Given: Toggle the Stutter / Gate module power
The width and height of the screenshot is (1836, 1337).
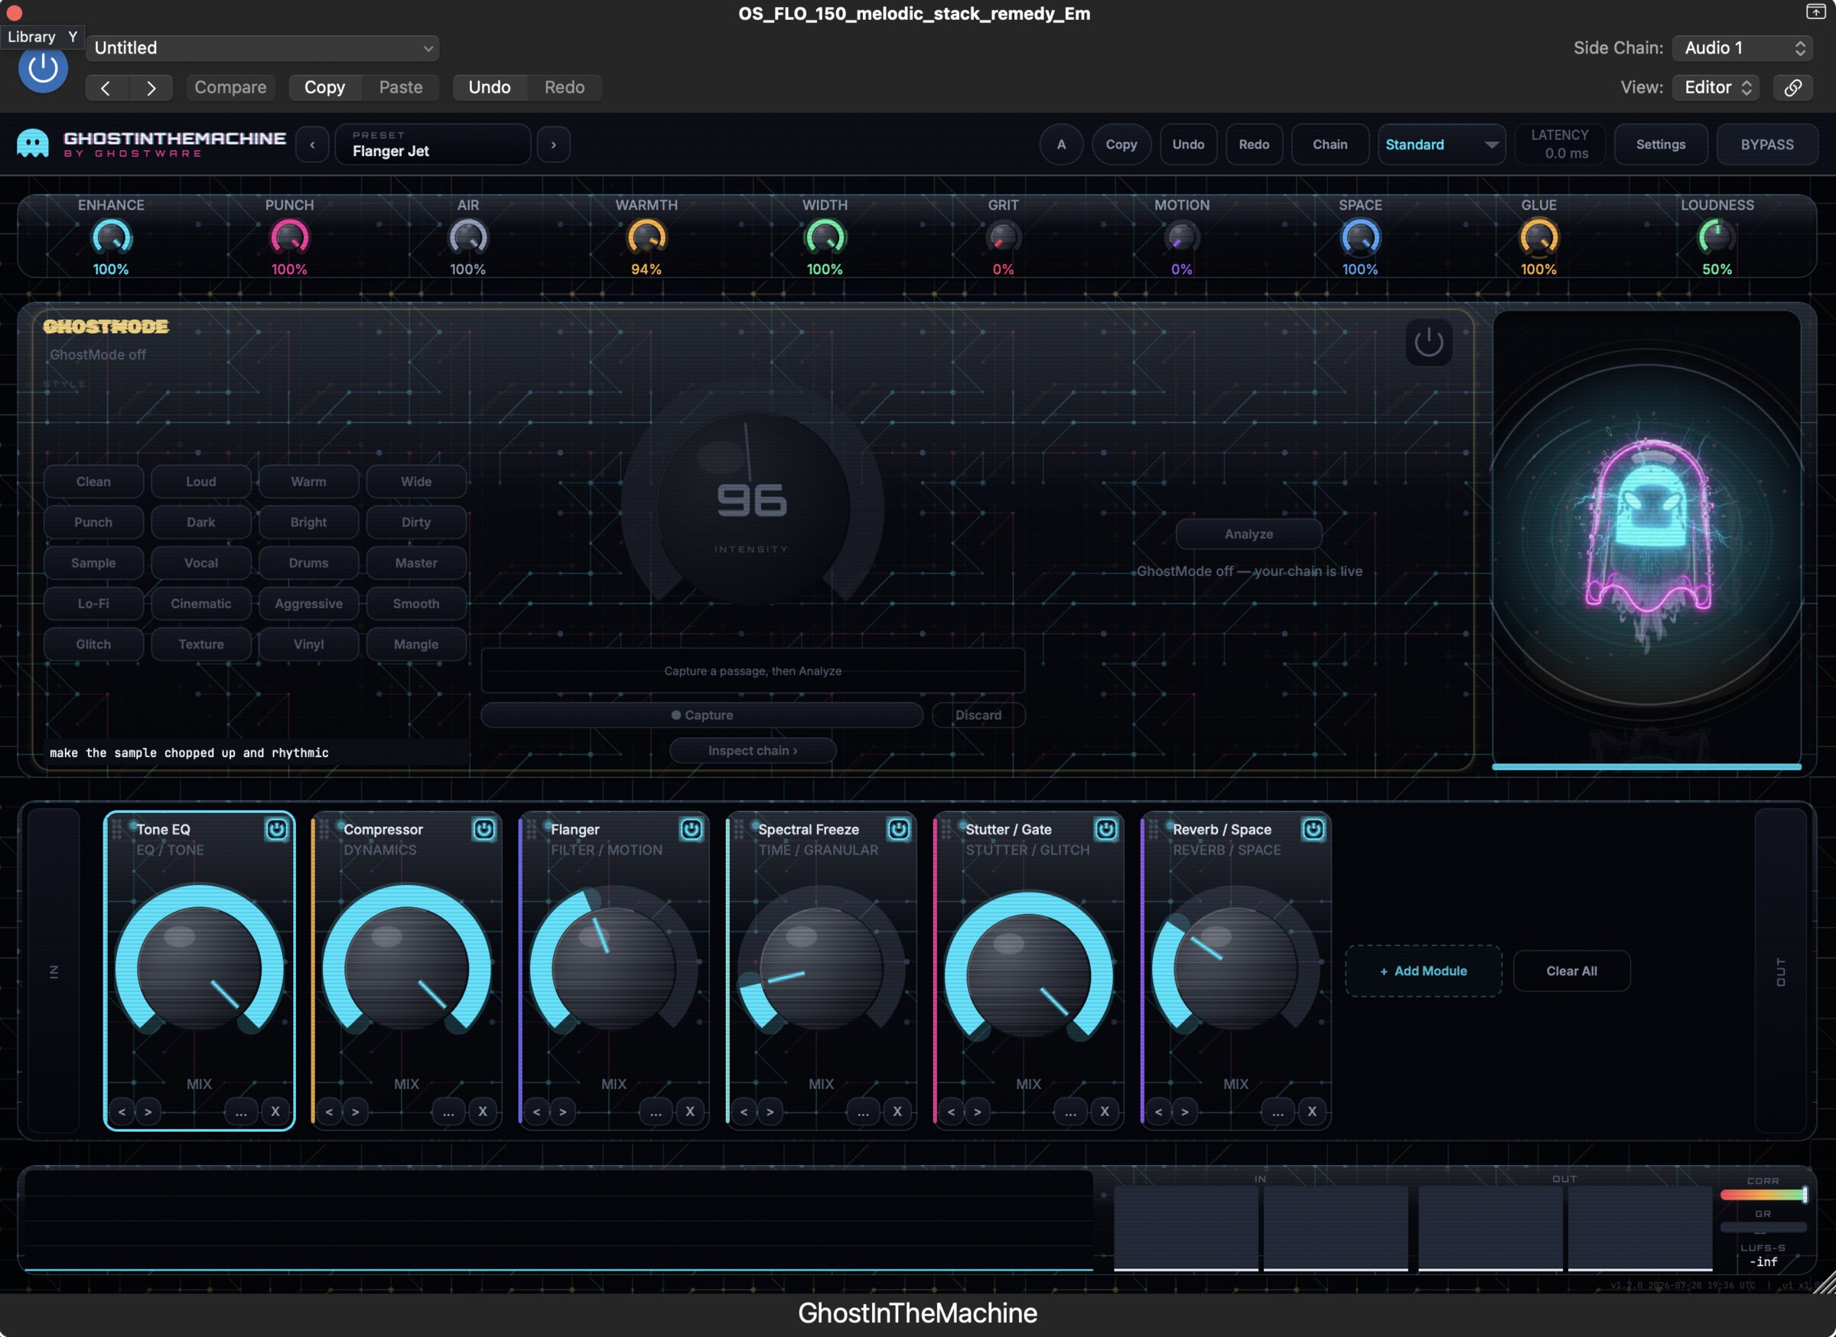Looking at the screenshot, I should click(x=1106, y=829).
